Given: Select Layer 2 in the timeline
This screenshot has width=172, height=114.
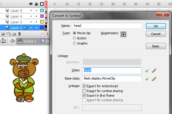Looking at the screenshot, I should click(16, 28).
